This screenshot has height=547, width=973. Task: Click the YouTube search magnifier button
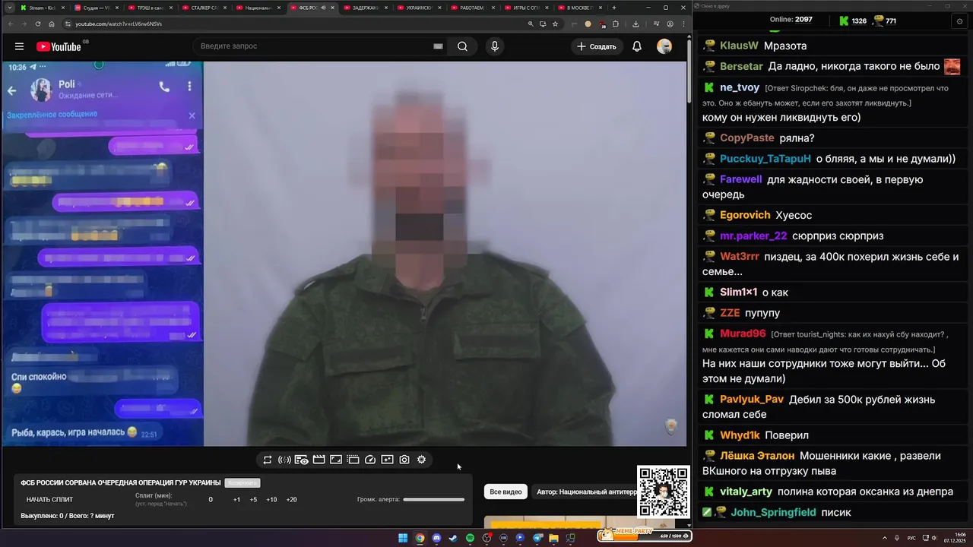pyautogui.click(x=462, y=46)
